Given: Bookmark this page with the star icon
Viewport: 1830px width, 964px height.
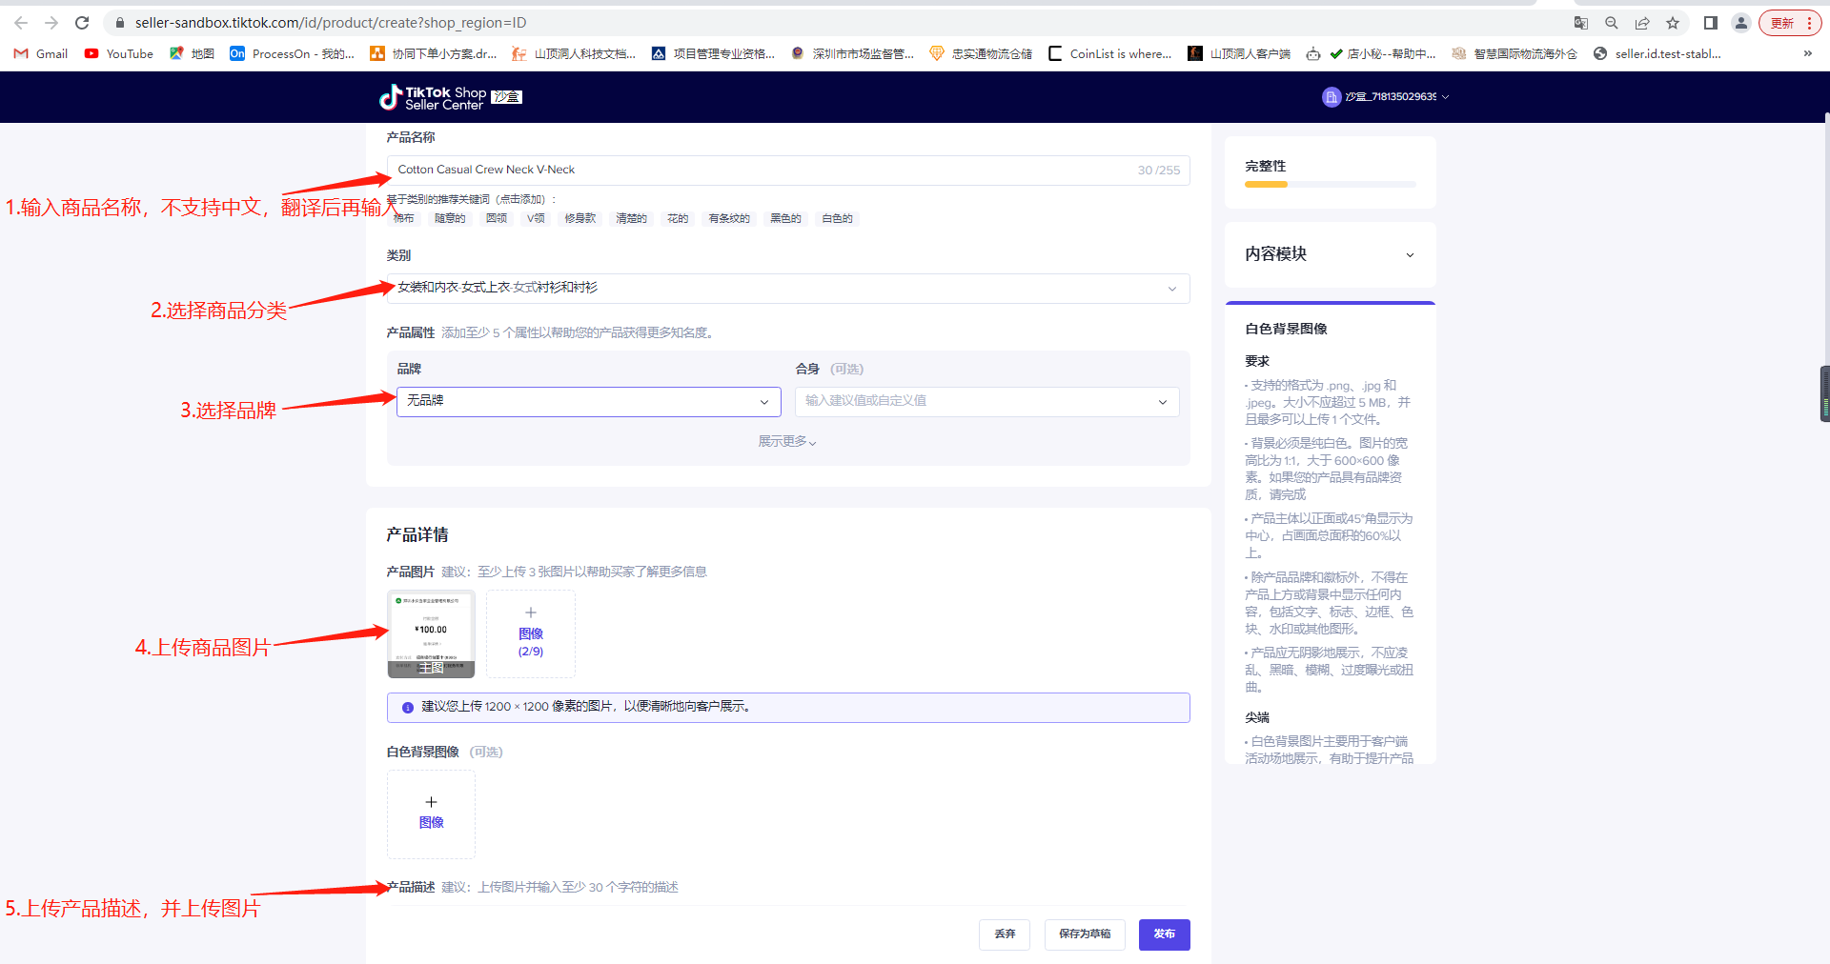Looking at the screenshot, I should click(x=1673, y=23).
